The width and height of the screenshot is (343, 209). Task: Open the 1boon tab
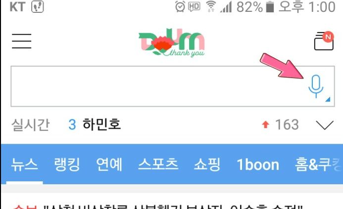[258, 165]
